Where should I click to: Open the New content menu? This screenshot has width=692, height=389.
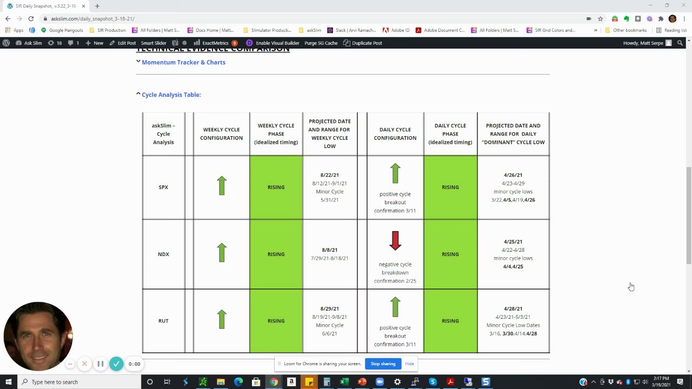click(x=95, y=43)
